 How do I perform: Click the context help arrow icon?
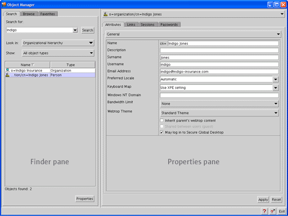273,211
